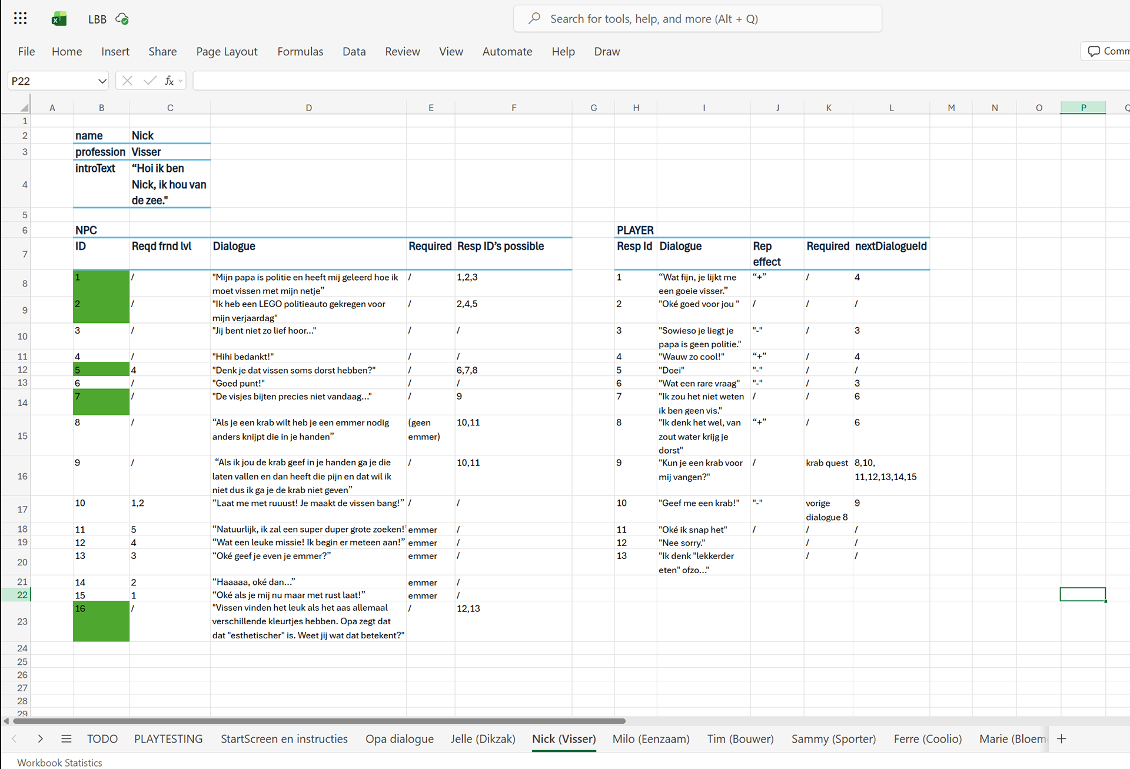Viewport: 1130px width, 769px height.
Task: Open the all sheets list icon
Action: [67, 739]
